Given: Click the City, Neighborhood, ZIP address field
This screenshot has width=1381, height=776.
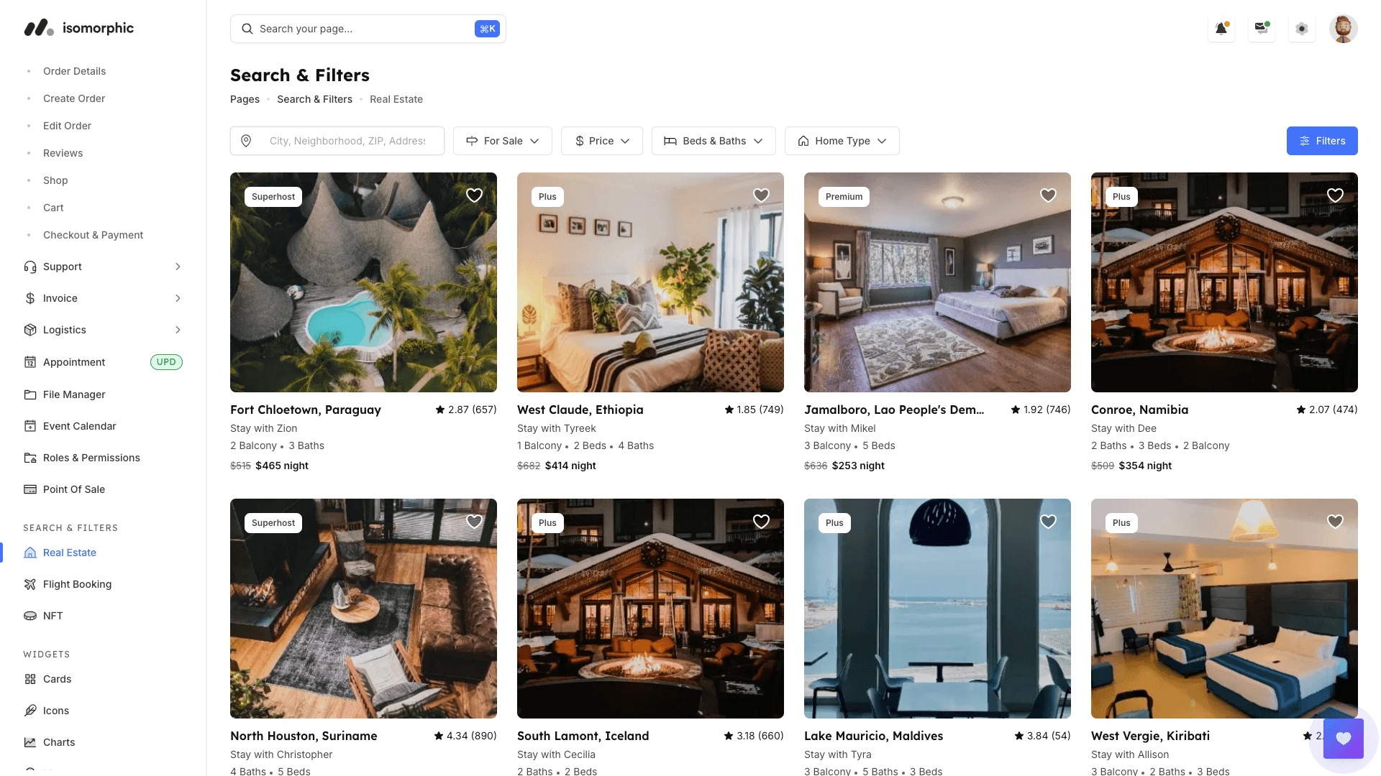Looking at the screenshot, I should [337, 141].
